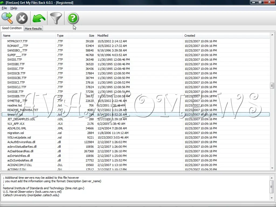Start a new scan with the magnifier icon
276x207 pixels.
pos(7,18)
